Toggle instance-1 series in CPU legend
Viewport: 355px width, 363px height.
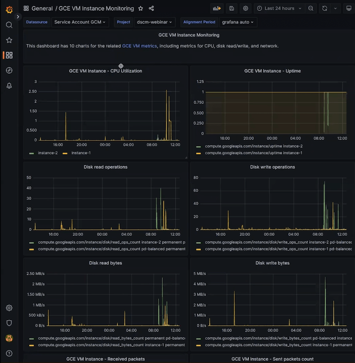(81, 153)
